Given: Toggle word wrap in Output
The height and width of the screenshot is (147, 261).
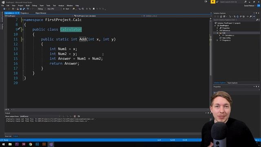Looking at the screenshot, I should (x=79, y=116).
